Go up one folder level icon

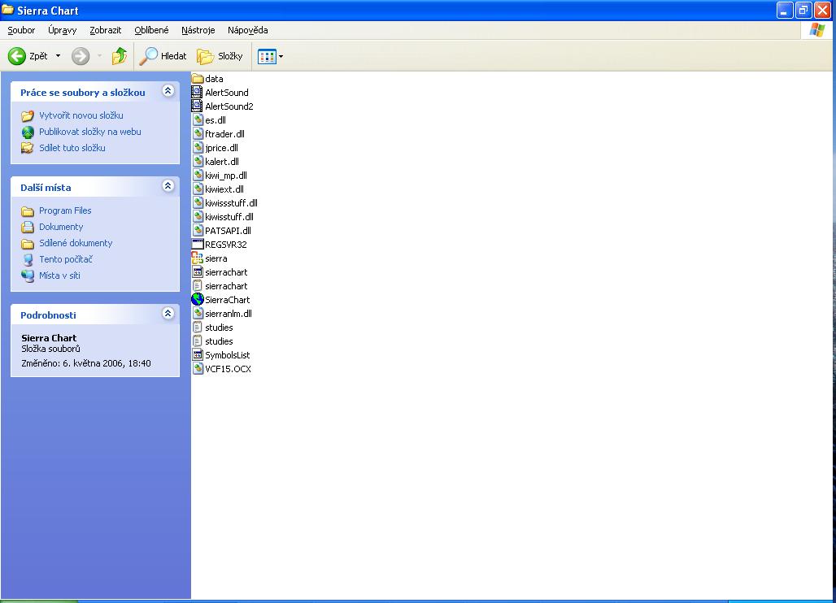120,55
